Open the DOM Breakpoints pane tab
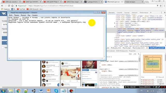This screenshot has width=166, height=93. (x=122, y=51)
